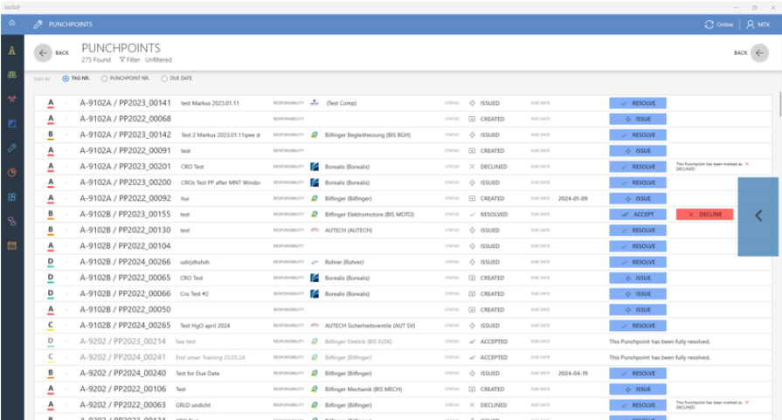Image resolution: width=782 pixels, height=420 pixels.
Task: Click the yellow letter A sidebar icon
Action: (x=11, y=51)
